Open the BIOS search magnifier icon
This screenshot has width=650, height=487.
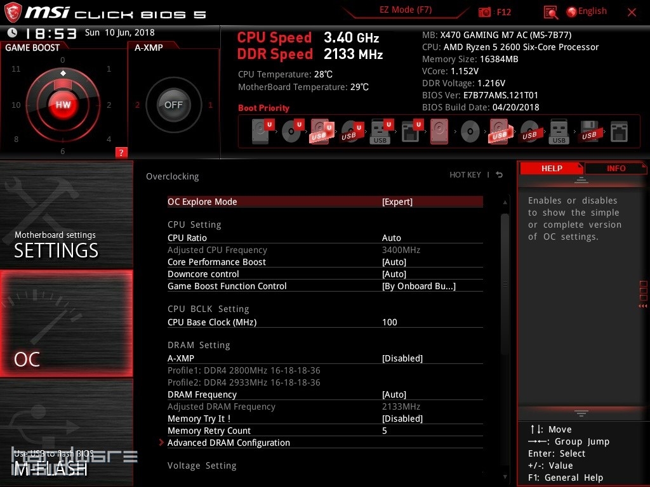point(550,13)
